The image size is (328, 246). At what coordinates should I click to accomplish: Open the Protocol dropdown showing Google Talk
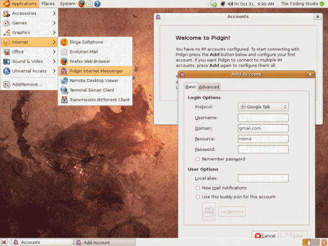tap(263, 107)
